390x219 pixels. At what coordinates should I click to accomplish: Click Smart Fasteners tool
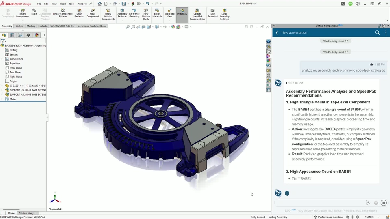pos(79,13)
